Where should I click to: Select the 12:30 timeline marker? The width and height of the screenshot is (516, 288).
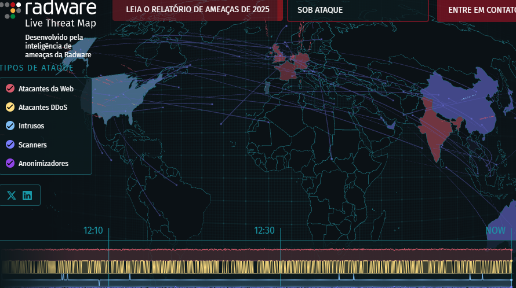264,231
